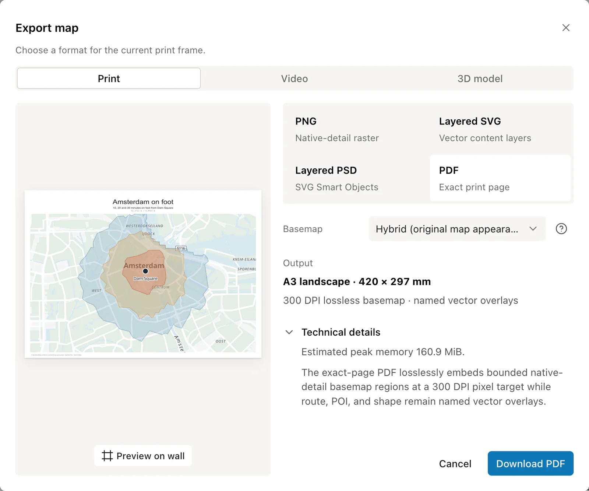This screenshot has height=491, width=589.
Task: Collapse the Technical details section
Action: (x=333, y=332)
